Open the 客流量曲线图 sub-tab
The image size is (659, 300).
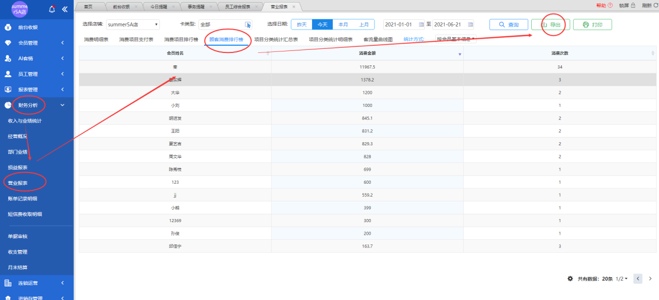(378, 39)
